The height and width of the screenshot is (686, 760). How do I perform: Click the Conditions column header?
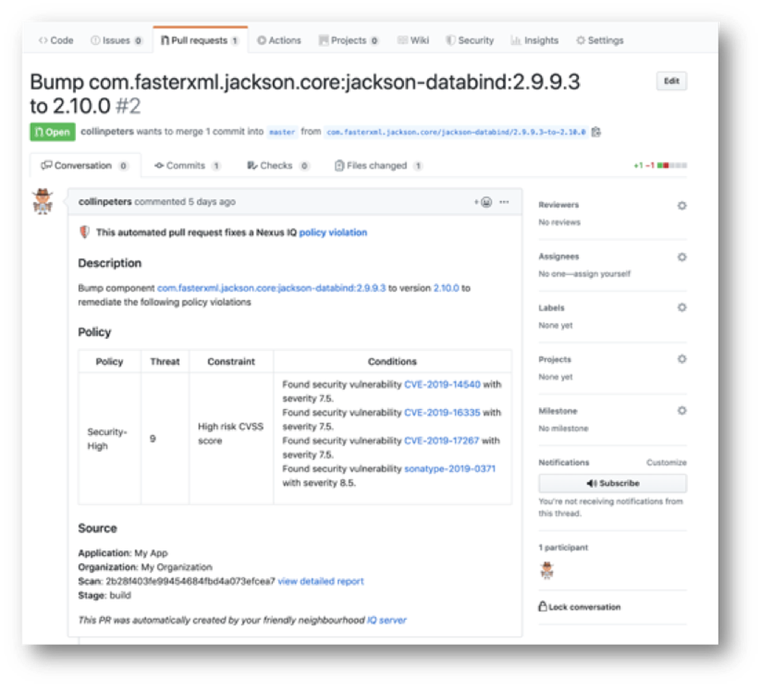pos(392,362)
